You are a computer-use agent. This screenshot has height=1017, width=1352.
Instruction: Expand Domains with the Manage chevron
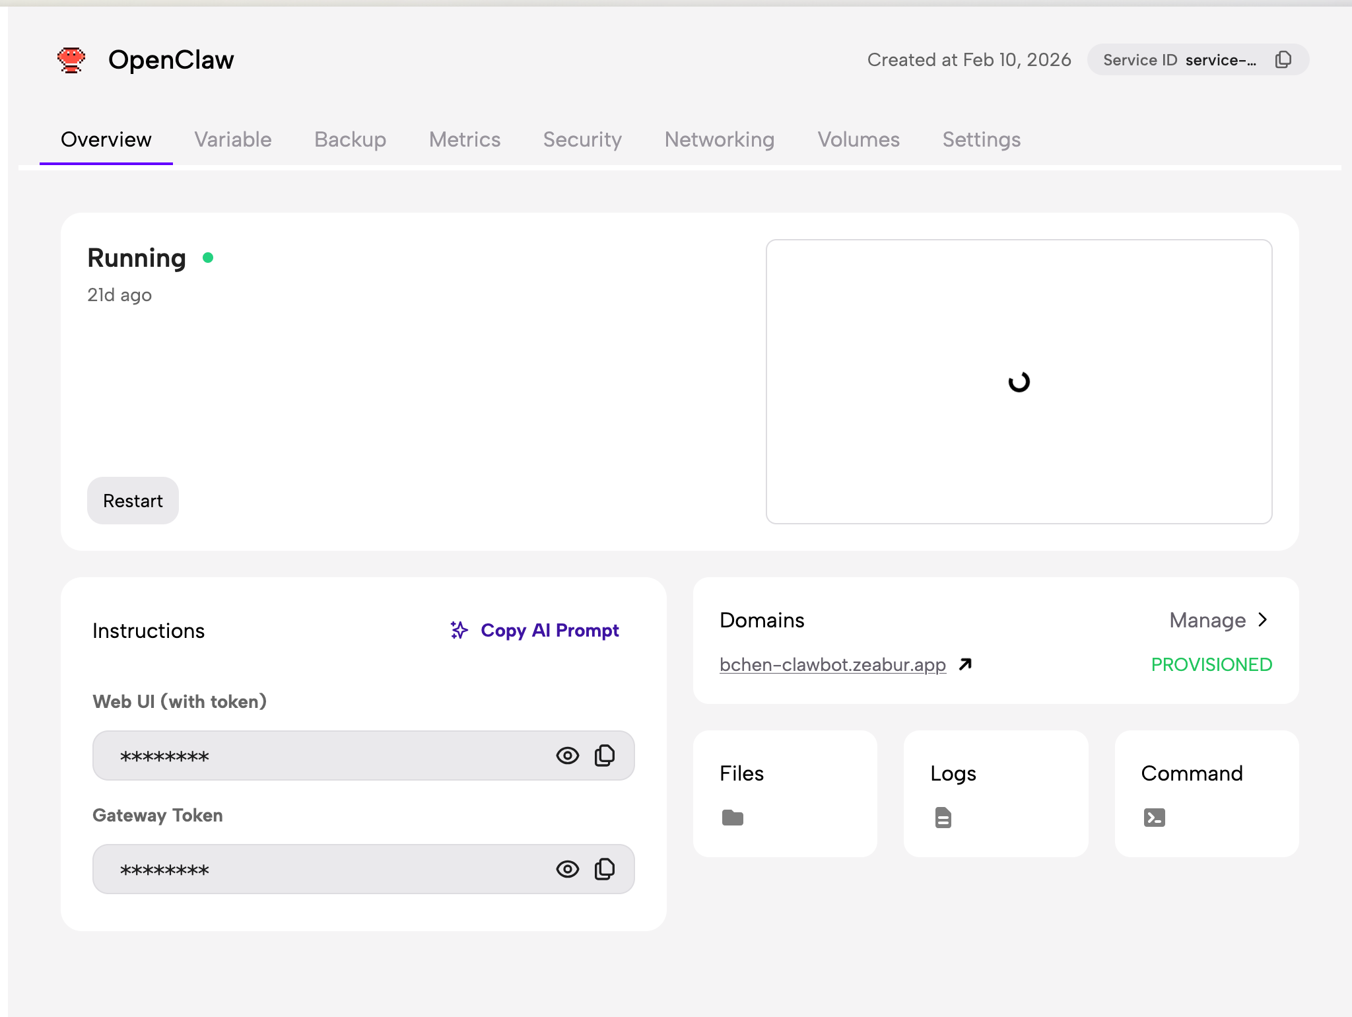[x=1263, y=619]
